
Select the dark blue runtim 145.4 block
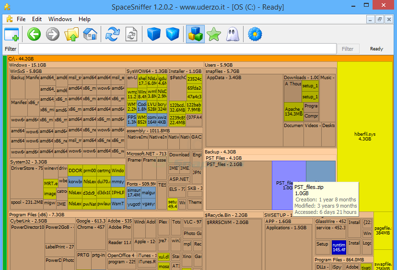tap(339, 247)
